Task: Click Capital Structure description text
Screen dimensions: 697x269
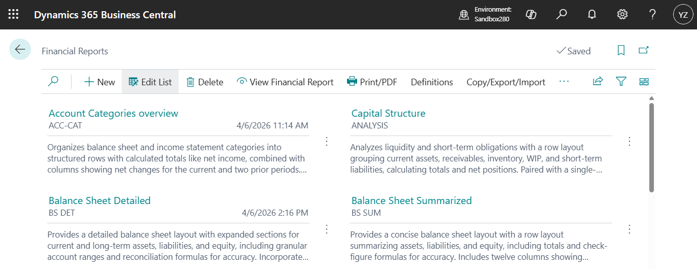Action: (x=477, y=158)
